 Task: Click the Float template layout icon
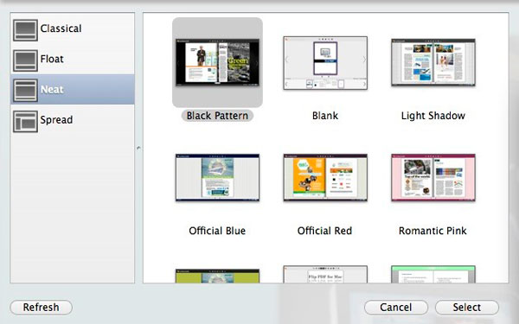pyautogui.click(x=25, y=60)
